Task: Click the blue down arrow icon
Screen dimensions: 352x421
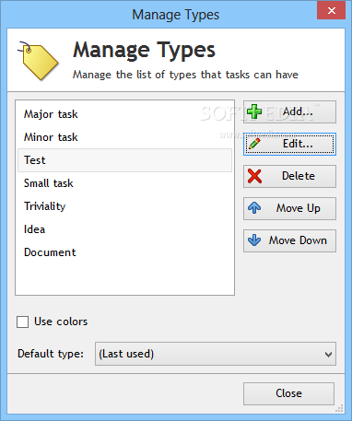Action: pyautogui.click(x=254, y=240)
